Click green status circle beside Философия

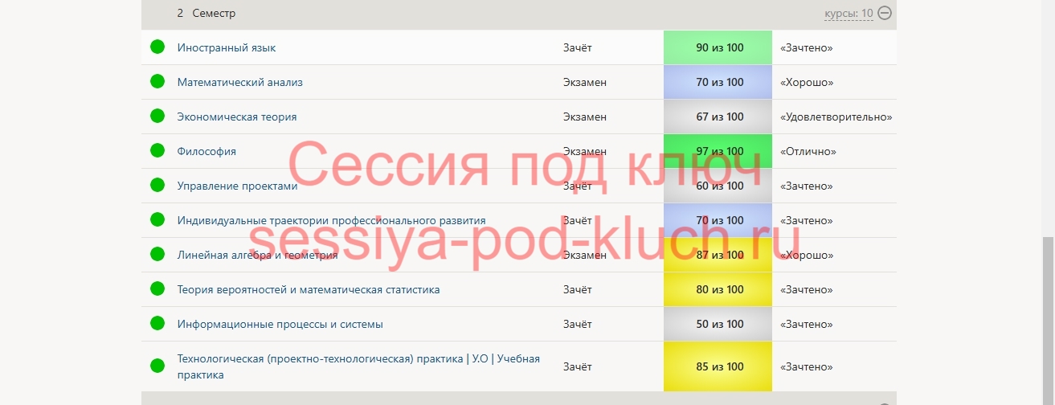(x=157, y=151)
